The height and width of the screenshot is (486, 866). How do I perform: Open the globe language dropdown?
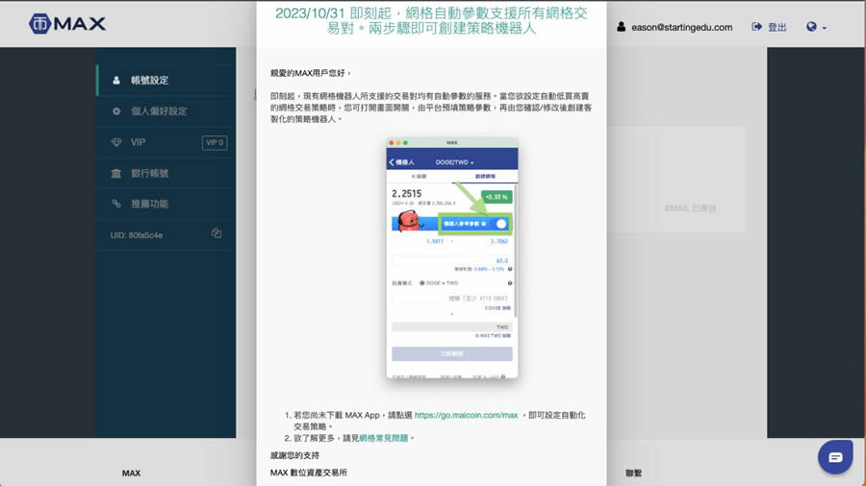pos(816,27)
